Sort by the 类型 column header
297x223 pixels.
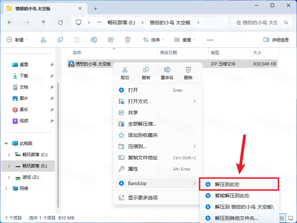point(215,53)
